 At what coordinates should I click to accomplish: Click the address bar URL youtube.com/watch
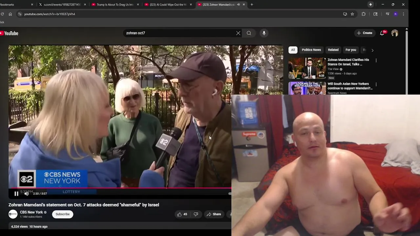50,14
